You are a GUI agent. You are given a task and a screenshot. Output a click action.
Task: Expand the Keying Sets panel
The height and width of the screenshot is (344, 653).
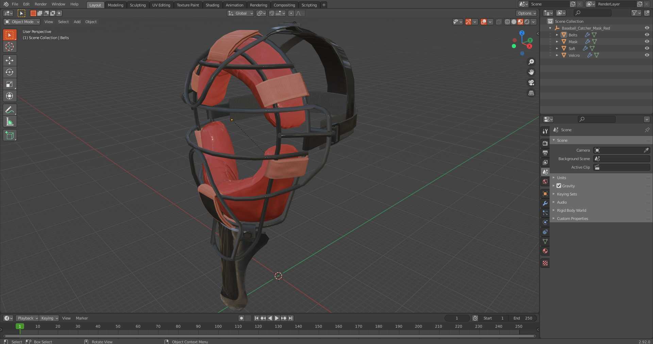click(601, 194)
